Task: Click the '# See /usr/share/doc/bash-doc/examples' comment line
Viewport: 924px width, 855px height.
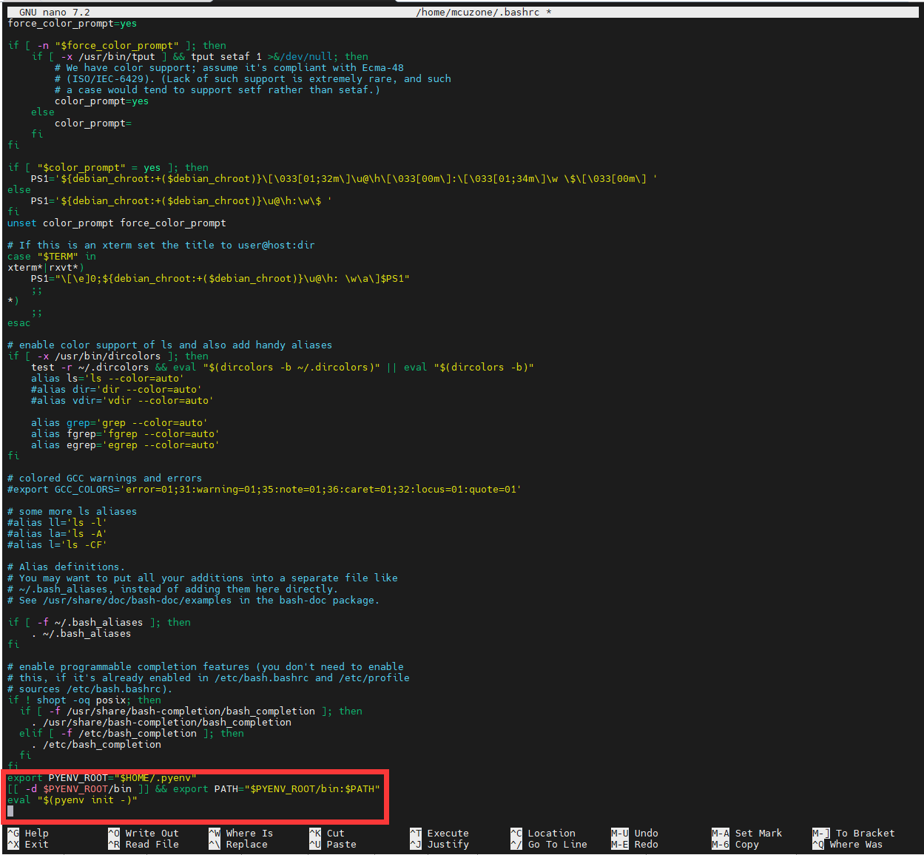Action: coord(194,600)
